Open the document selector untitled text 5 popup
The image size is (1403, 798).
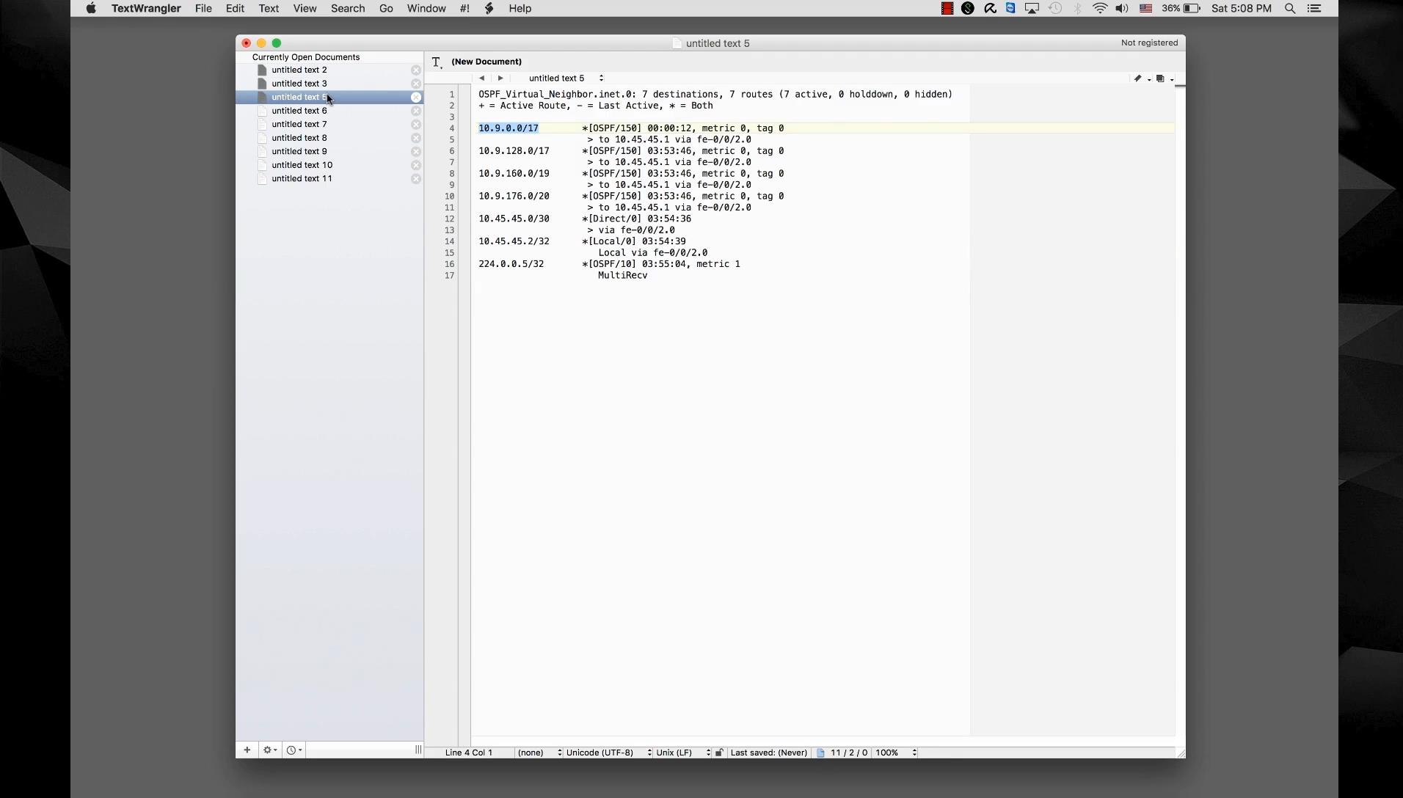(x=566, y=78)
